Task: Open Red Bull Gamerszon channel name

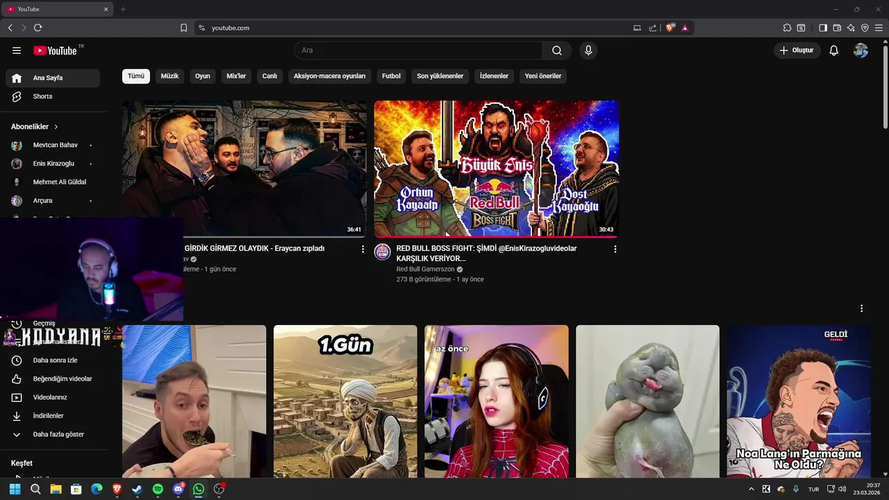Action: coord(425,269)
